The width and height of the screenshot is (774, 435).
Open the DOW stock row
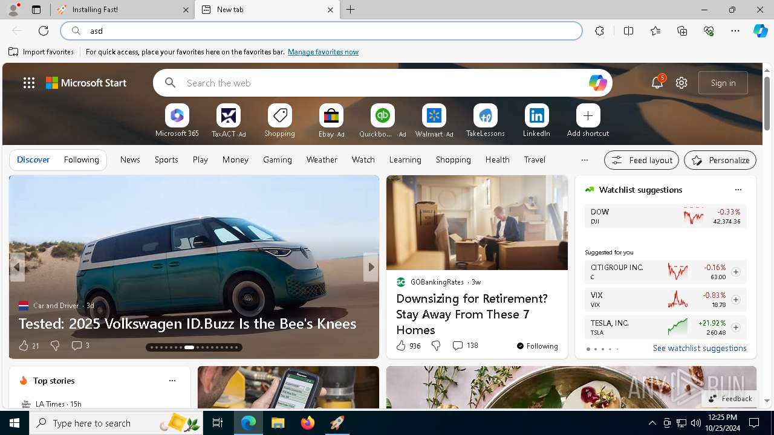(x=665, y=216)
